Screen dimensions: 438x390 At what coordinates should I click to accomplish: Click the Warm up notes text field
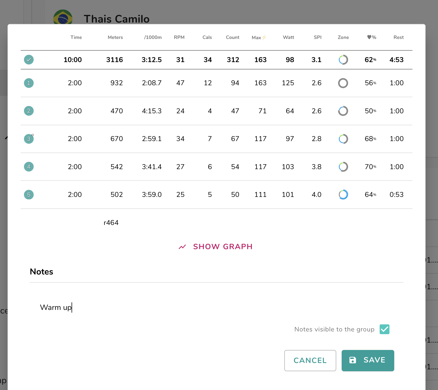click(x=216, y=307)
